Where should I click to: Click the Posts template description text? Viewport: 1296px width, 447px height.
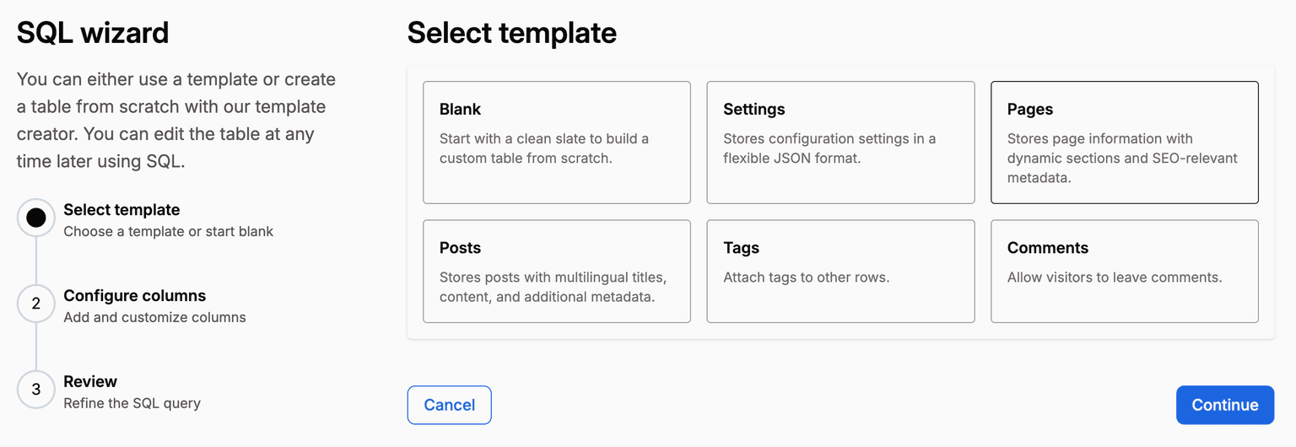553,287
